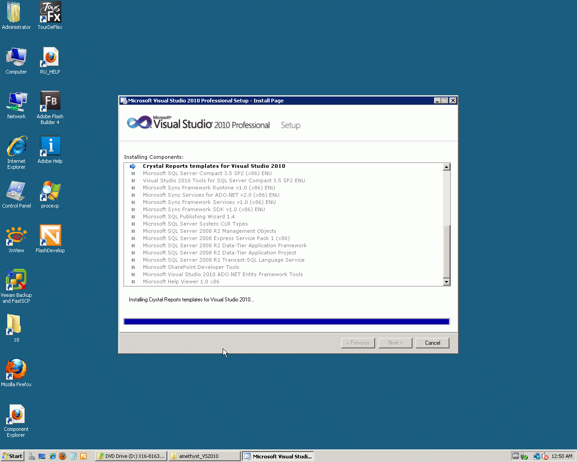Select Visual Studio 2010 ADO.NET Entity Framework Tools
Screen dimensions: 577x462
point(223,274)
